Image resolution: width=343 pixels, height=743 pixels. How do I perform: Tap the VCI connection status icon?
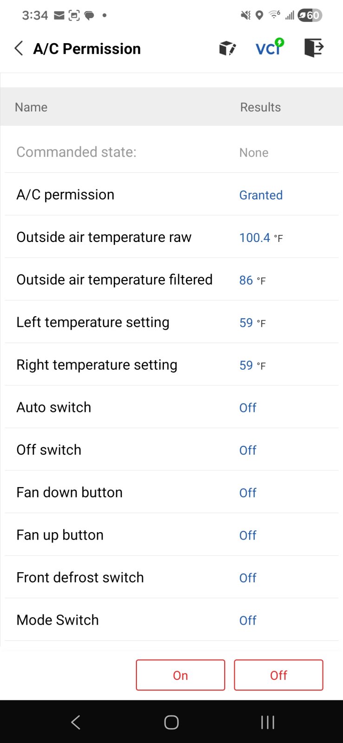[x=270, y=47]
